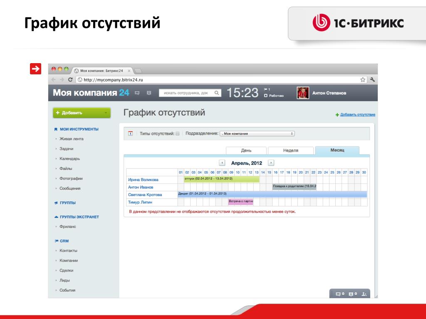Click the gray Поездка к родителям bar

tap(294, 186)
